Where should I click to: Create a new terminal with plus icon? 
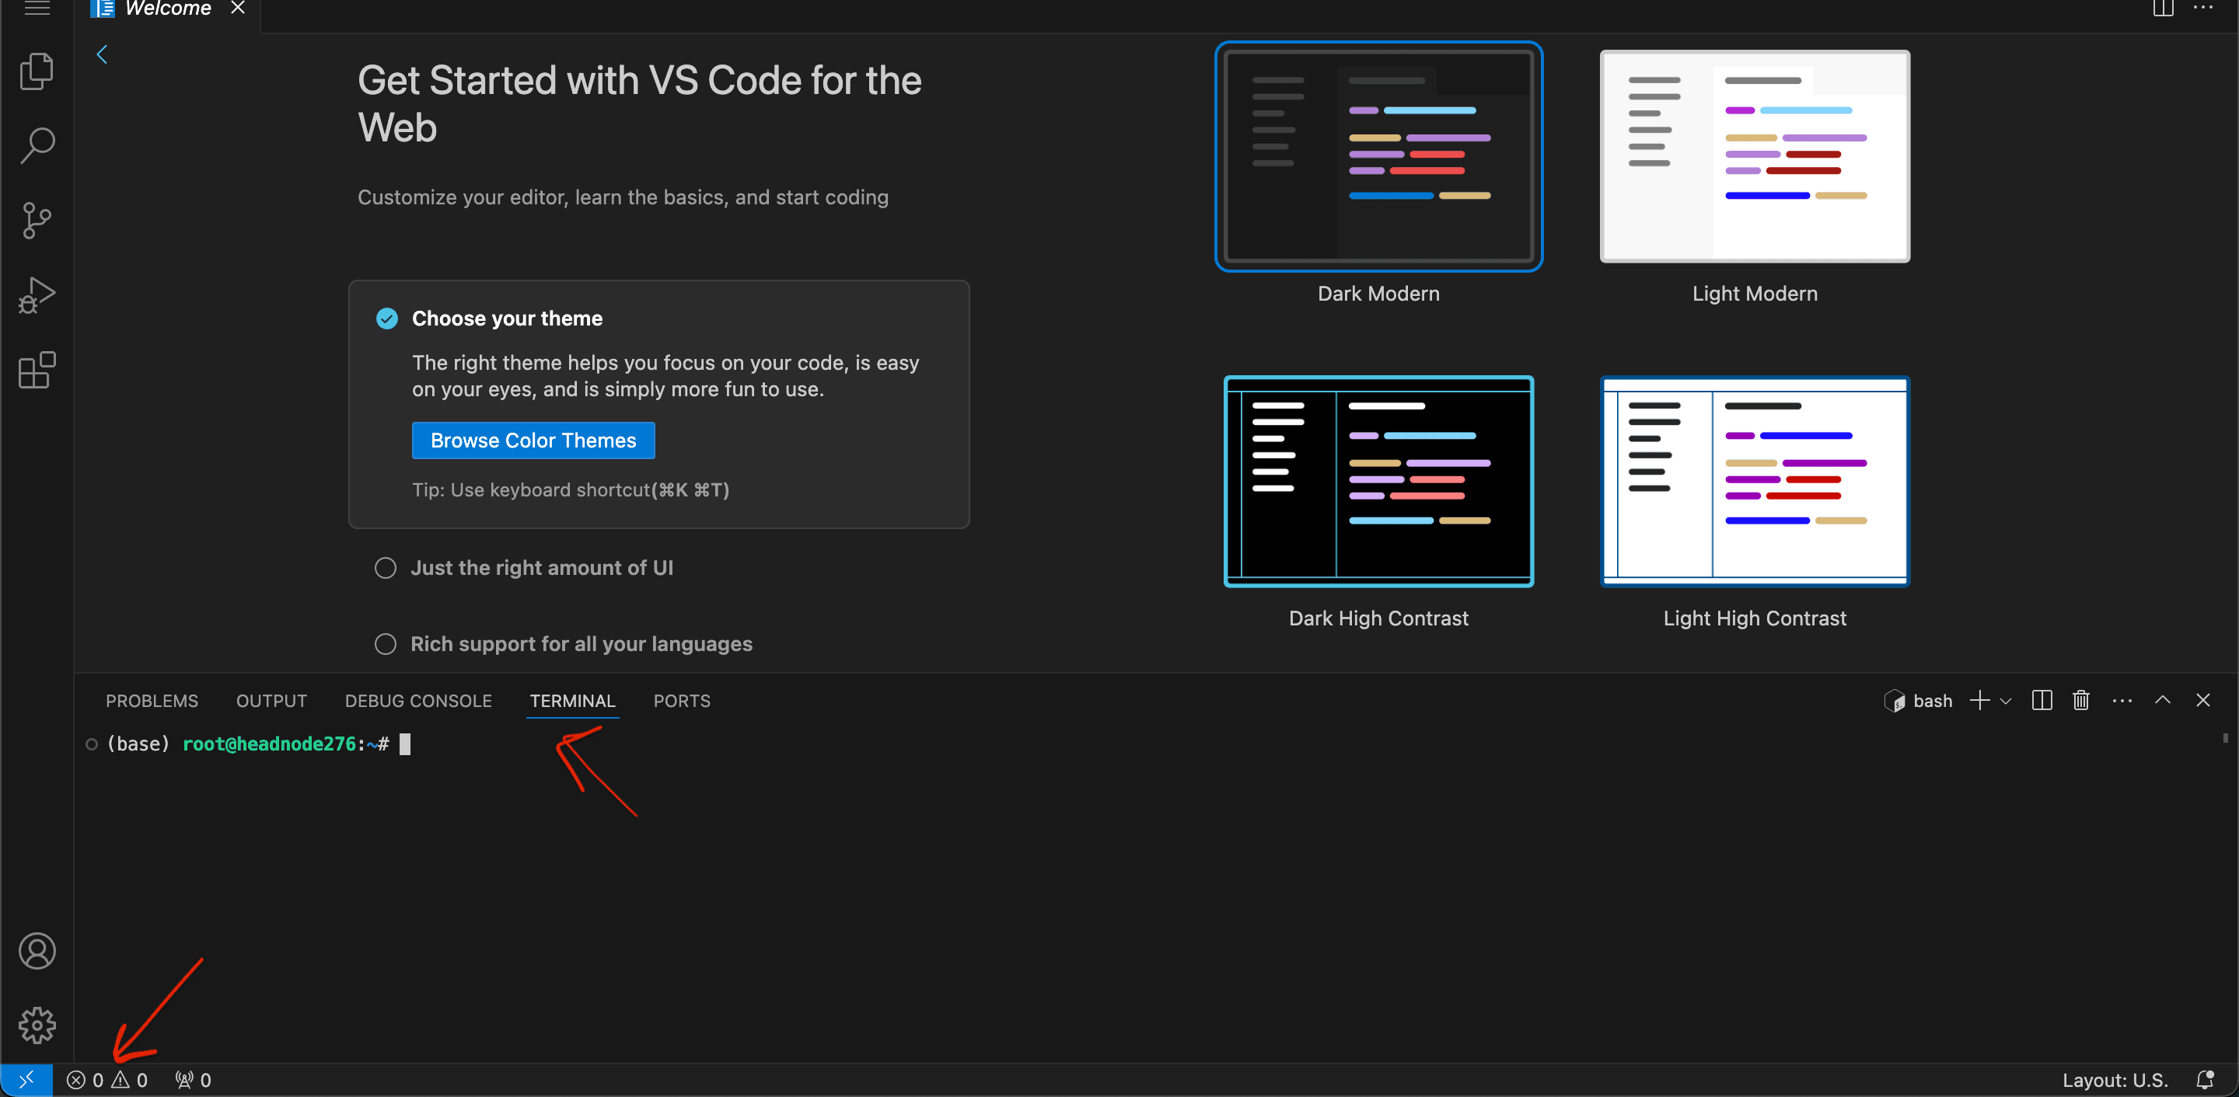[1979, 700]
